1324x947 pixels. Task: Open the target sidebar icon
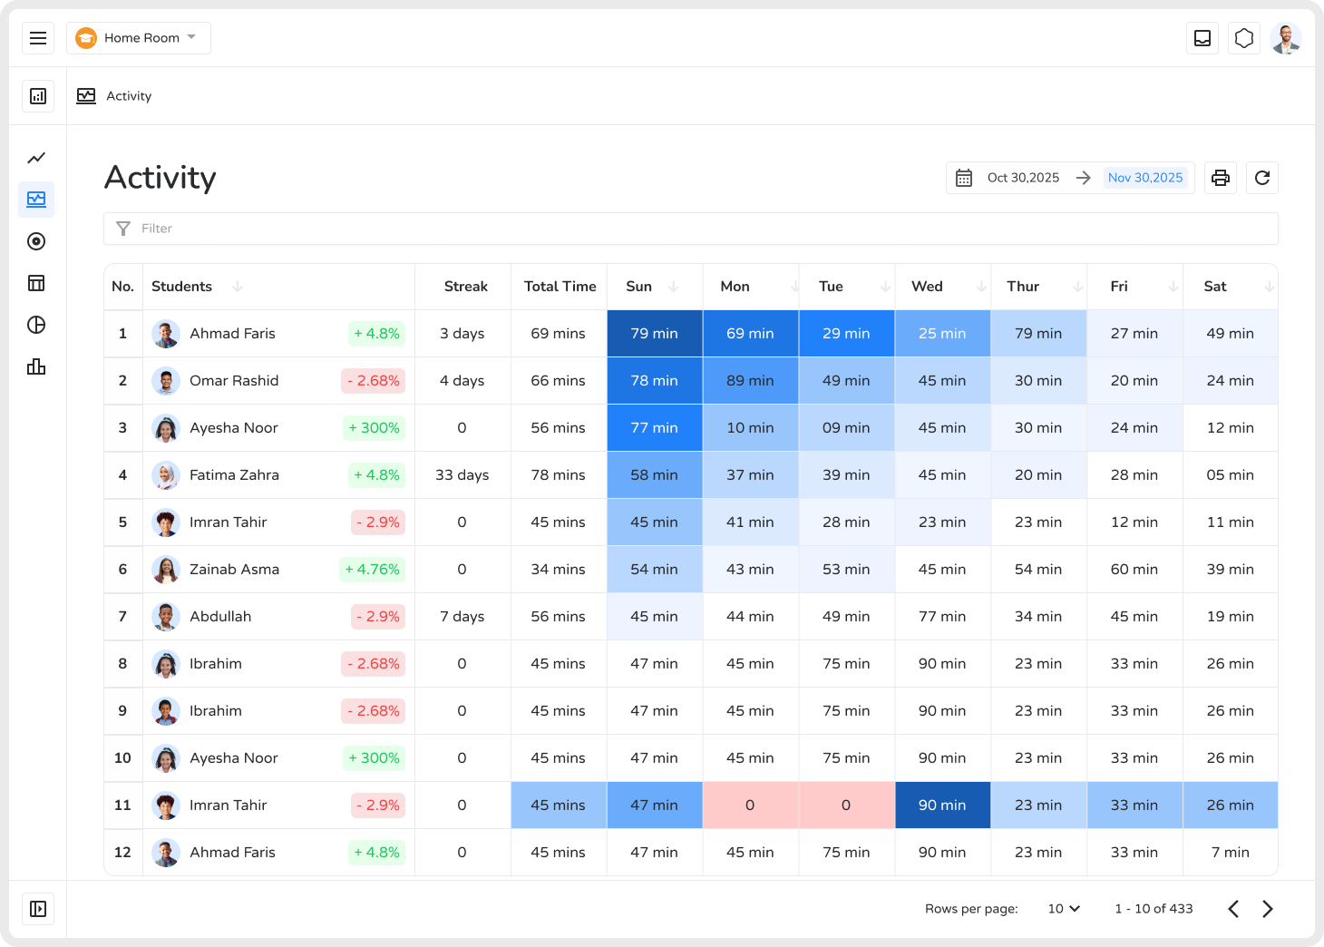tap(36, 241)
